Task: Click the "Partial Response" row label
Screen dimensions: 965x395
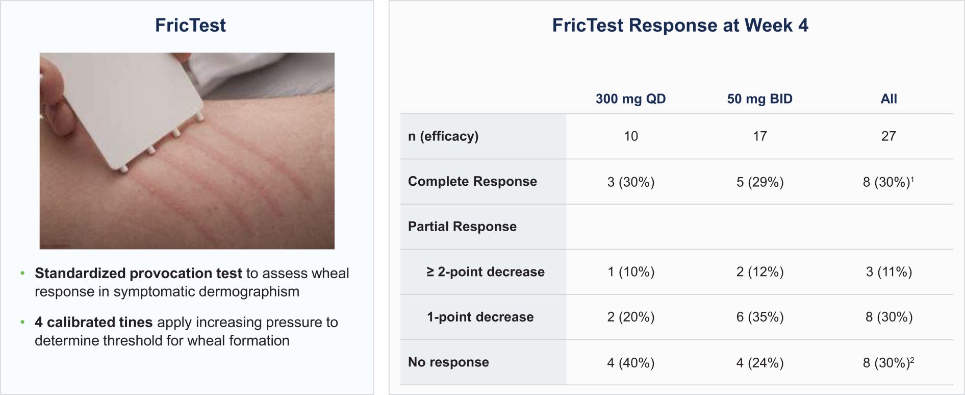Action: coord(462,227)
